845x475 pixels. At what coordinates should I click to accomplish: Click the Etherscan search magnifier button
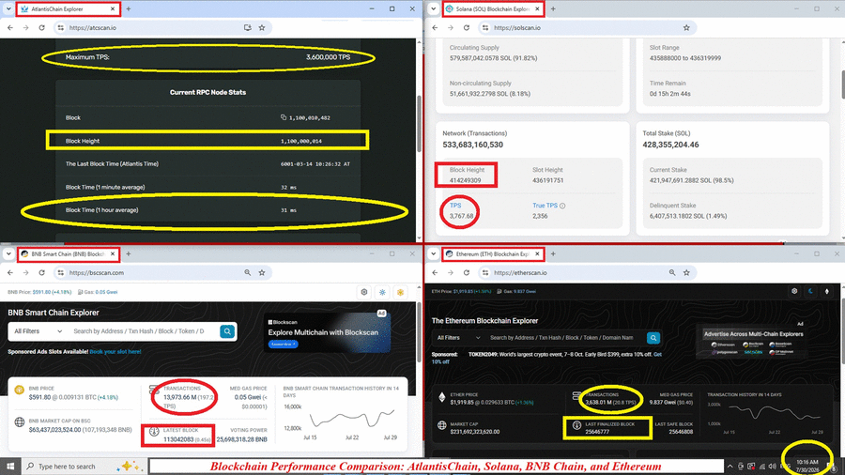653,338
